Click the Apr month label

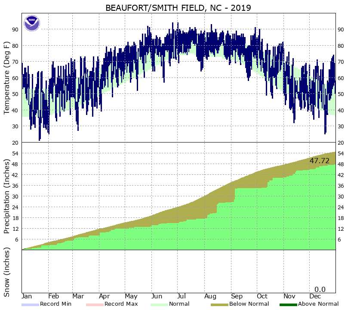(104, 297)
